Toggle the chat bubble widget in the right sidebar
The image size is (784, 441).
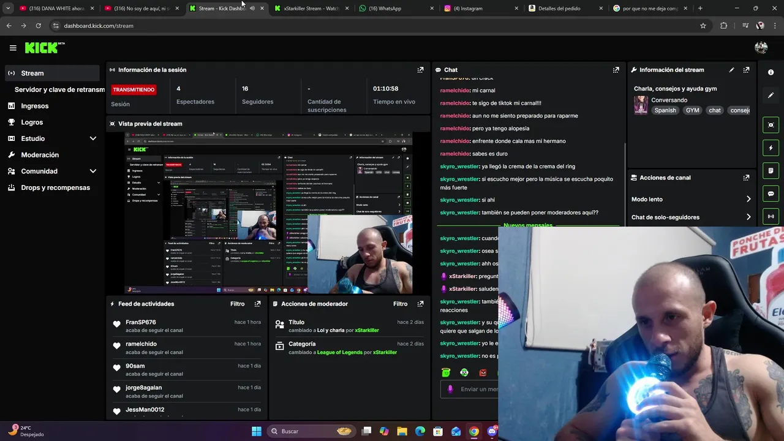point(771,194)
